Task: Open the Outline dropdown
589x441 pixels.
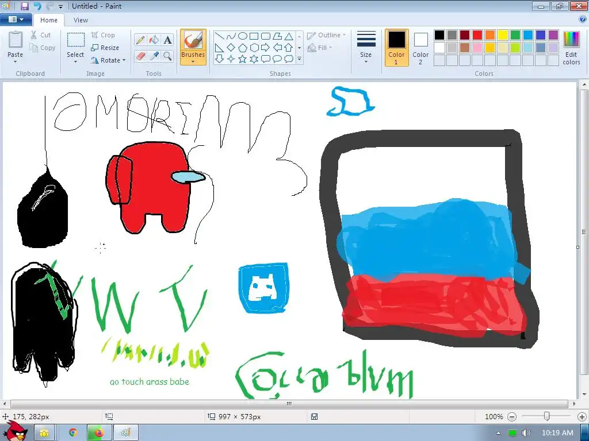Action: tap(327, 35)
